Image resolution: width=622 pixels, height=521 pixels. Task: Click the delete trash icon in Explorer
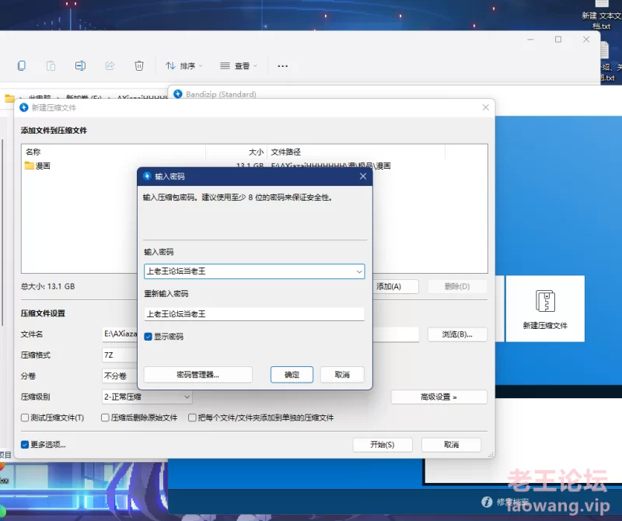(138, 66)
